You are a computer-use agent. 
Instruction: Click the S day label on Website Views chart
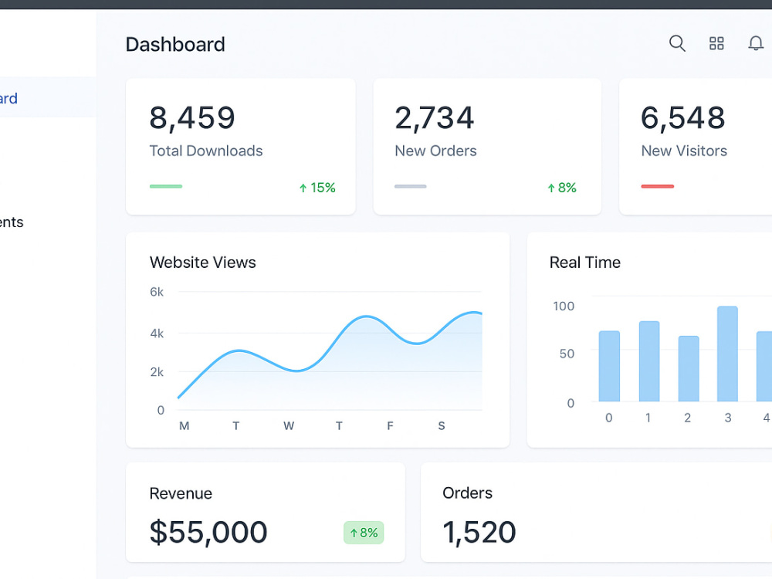pos(442,426)
